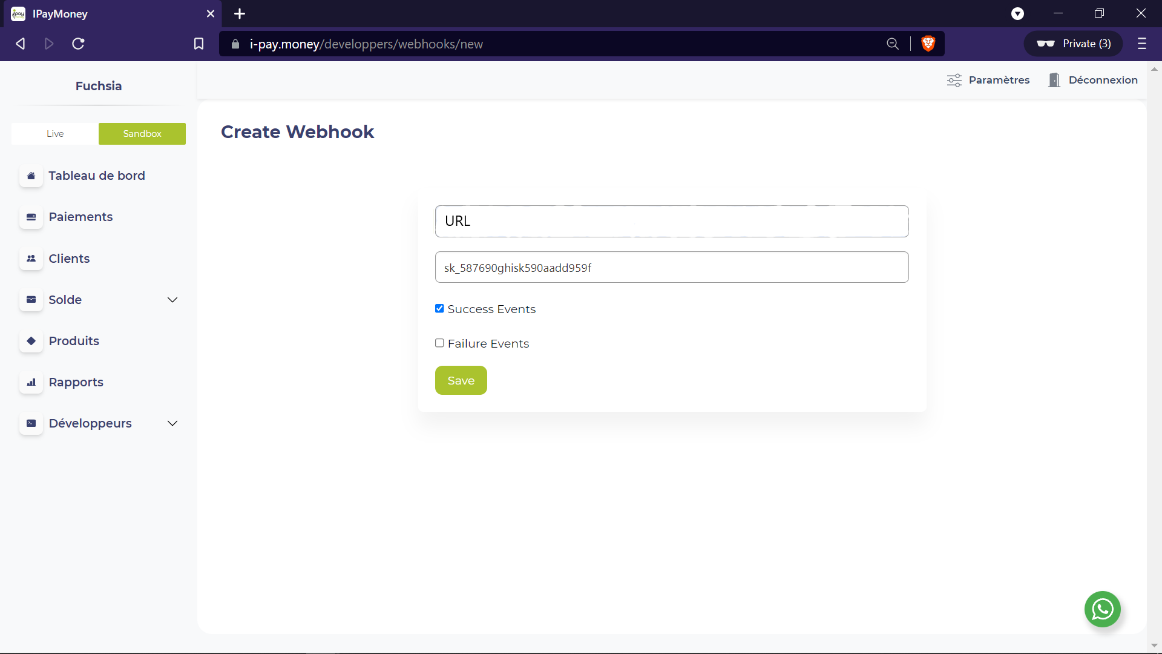Viewport: 1162px width, 654px height.
Task: Click the zoom magnifier in address bar
Action: tap(892, 44)
